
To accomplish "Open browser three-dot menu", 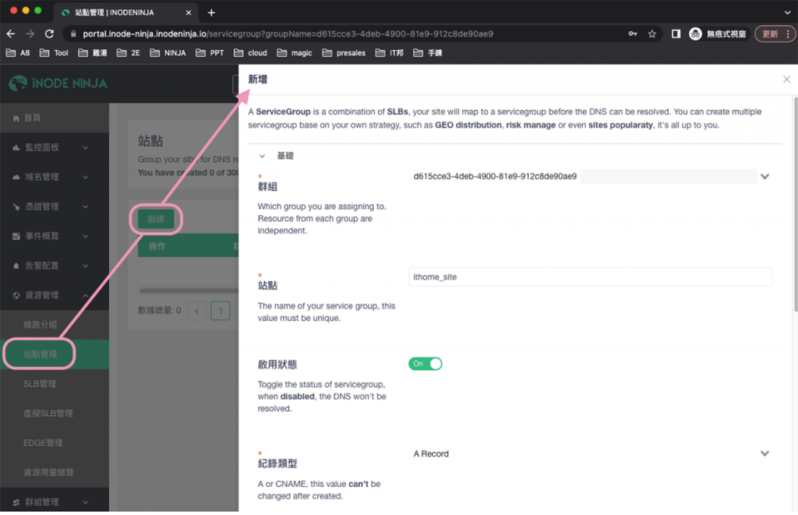I will (x=788, y=34).
